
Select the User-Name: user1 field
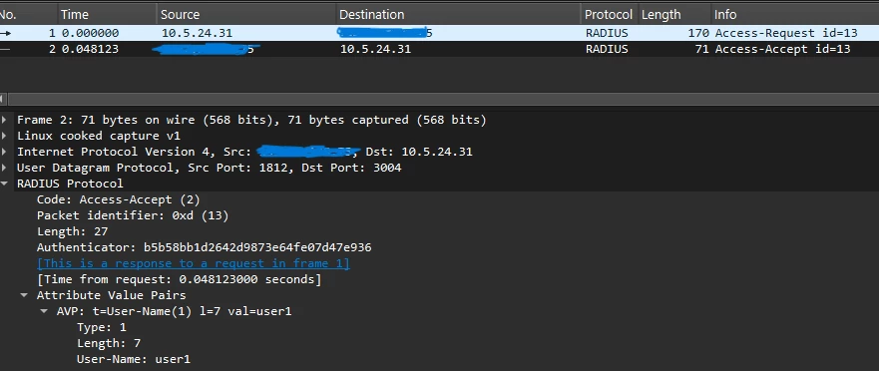coord(134,359)
